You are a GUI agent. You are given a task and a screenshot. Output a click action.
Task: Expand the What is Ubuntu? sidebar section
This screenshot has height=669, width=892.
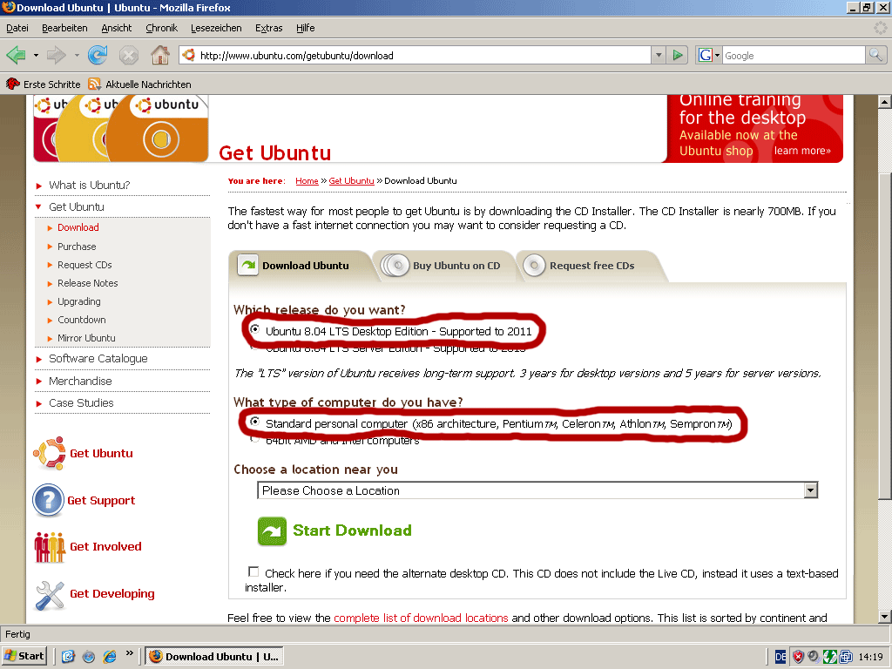coord(89,185)
